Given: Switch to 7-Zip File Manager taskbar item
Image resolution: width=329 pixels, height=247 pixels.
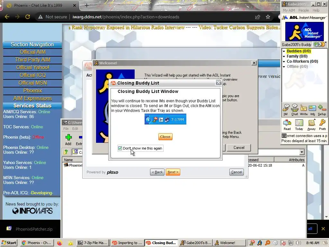Looking at the screenshot, I should pos(93,243).
